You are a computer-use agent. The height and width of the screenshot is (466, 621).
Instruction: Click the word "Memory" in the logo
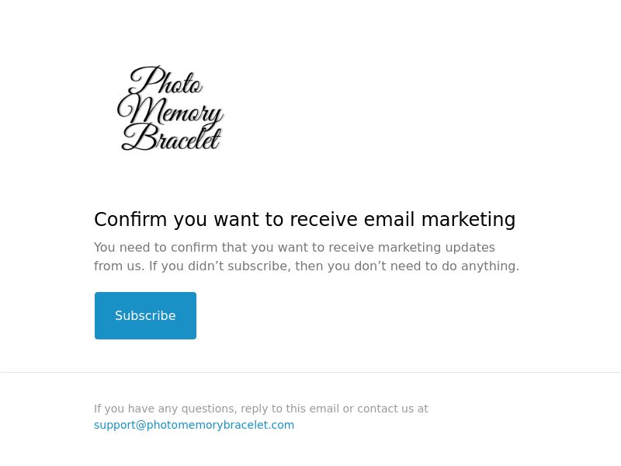coord(171,110)
